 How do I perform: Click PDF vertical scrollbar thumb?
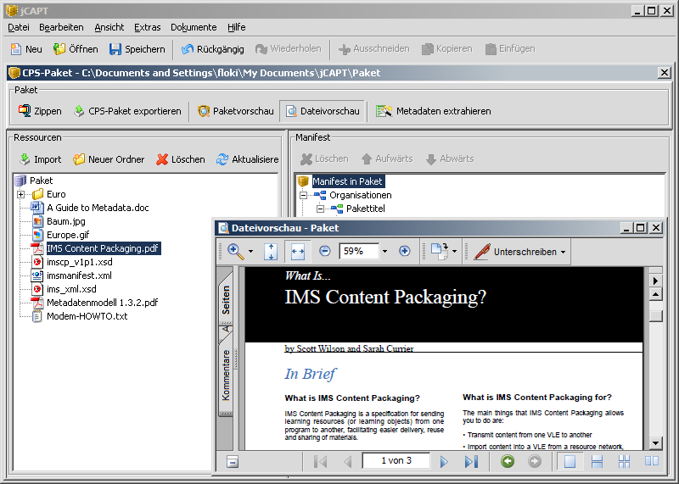656,316
